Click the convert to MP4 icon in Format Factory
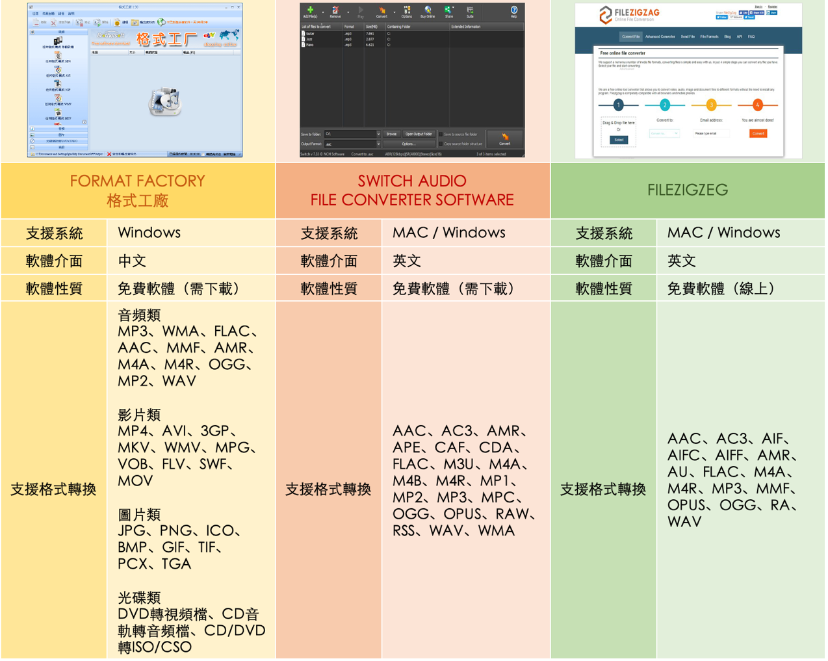 coord(58,55)
